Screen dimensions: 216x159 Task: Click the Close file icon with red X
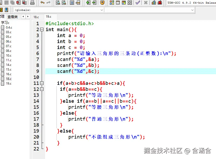(18, 2)
